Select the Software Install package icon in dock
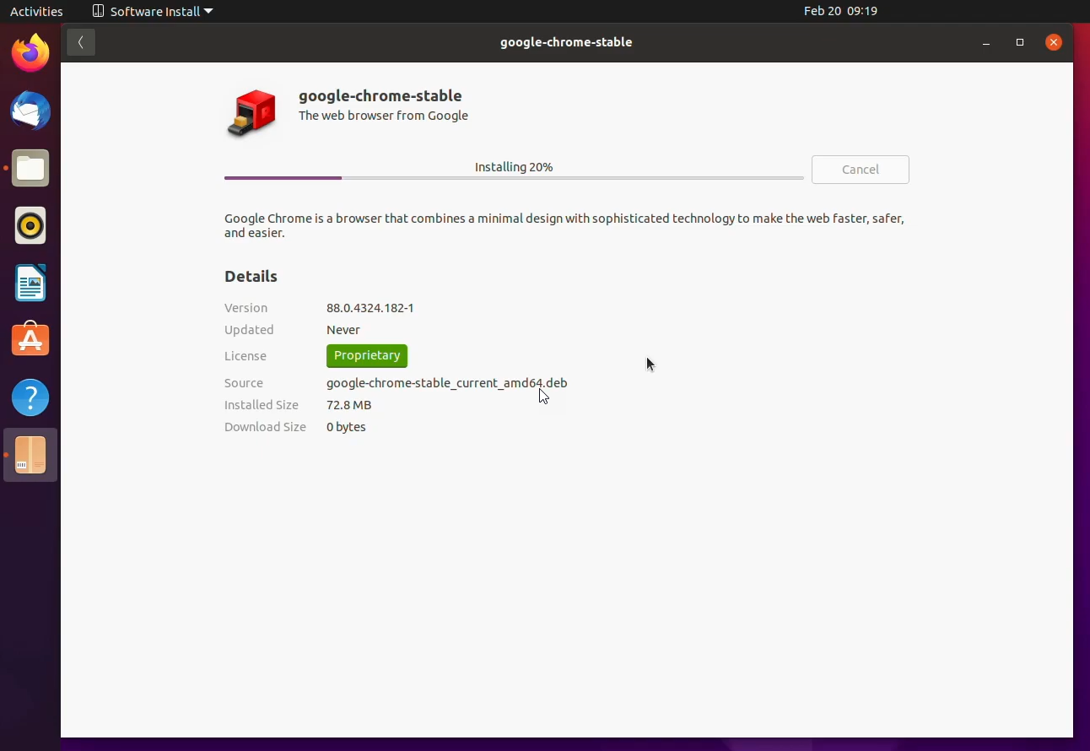 point(30,455)
